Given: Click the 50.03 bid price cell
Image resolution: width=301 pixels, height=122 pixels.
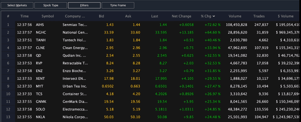Looking at the screenshot, I should (x=109, y=117).
